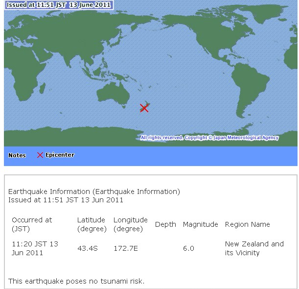
Task: Click the latitude value 43.4S
Action: tap(88, 248)
